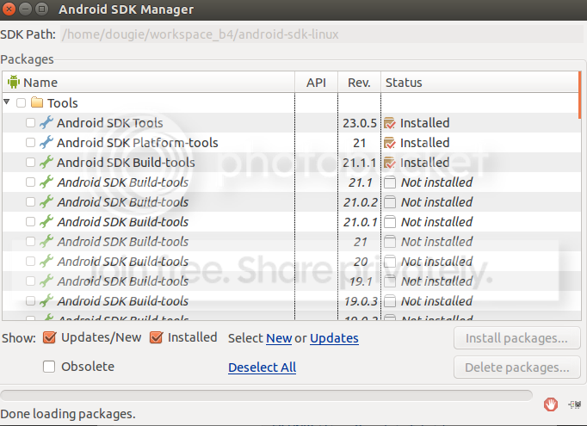Screen dimensions: 587x426
Task: Collapse the Tools tree node
Action: [x=7, y=102]
